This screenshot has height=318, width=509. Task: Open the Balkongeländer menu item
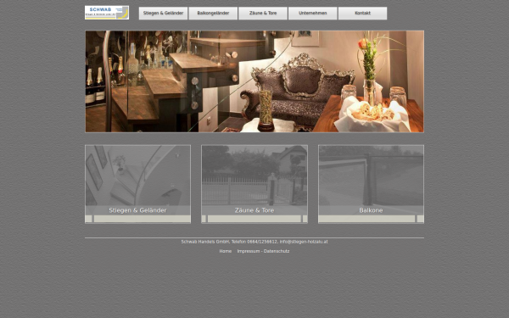coord(213,14)
